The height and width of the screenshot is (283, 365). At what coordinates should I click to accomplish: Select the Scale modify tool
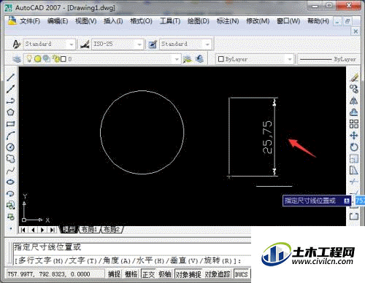(x=354, y=159)
